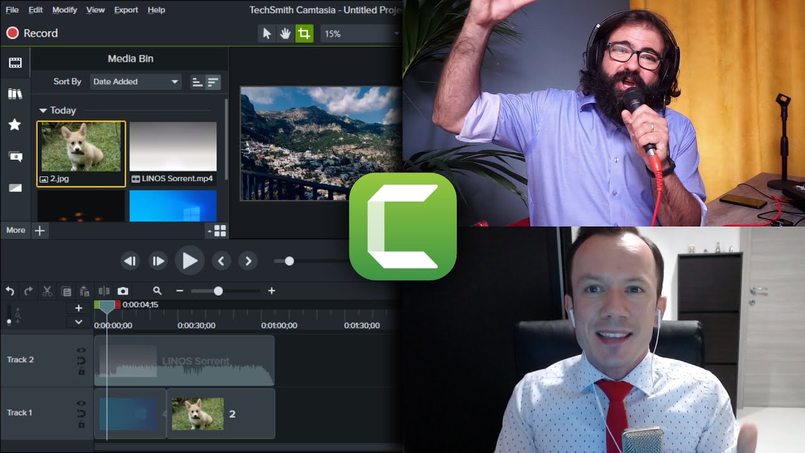Click the Paste icon in timeline toolbar
Image resolution: width=805 pixels, height=453 pixels.
pyautogui.click(x=84, y=291)
